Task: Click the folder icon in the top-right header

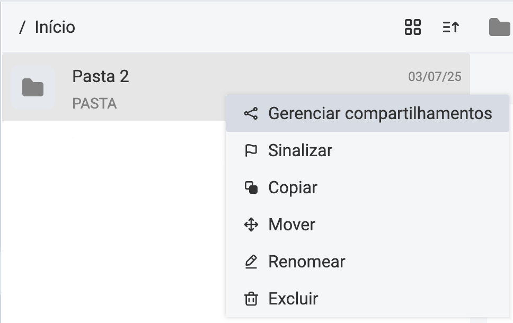Action: (x=499, y=27)
